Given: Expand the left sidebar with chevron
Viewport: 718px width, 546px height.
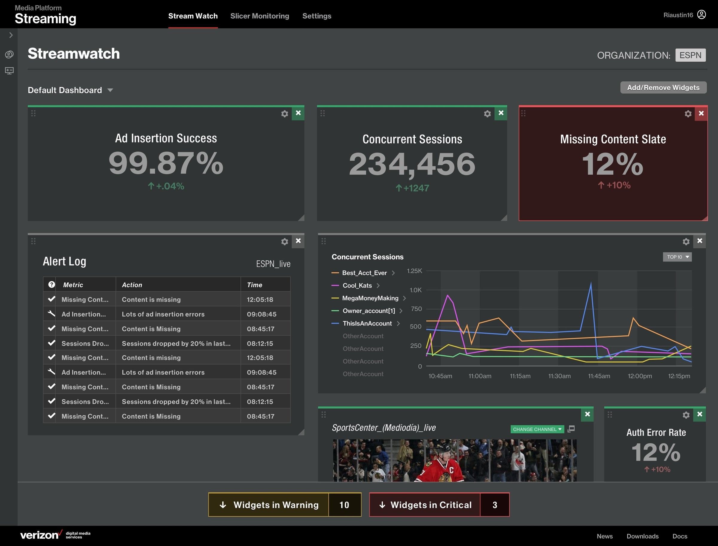Looking at the screenshot, I should [x=11, y=35].
